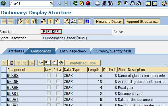Click the Predefined Type button
The height and width of the screenshot is (106, 168).
(x=83, y=63)
